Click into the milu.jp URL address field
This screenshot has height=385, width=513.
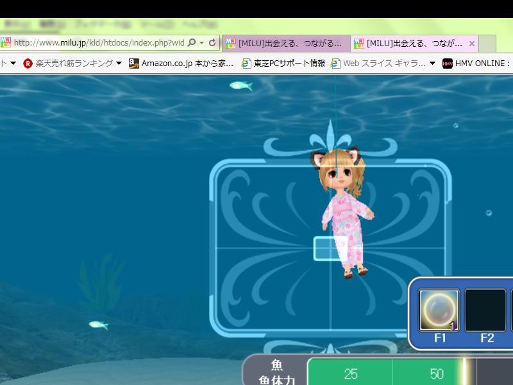99,43
